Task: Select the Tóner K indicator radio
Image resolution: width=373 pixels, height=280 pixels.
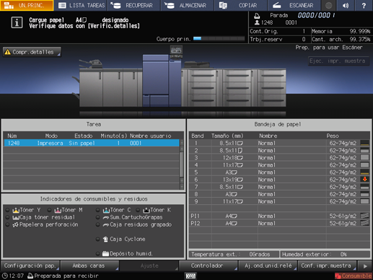Action: (138, 210)
